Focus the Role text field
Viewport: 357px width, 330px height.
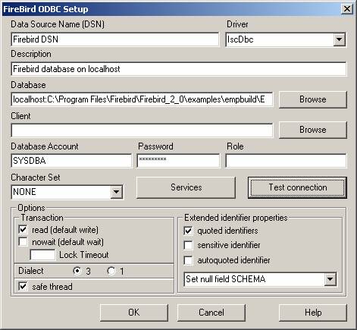(286, 161)
